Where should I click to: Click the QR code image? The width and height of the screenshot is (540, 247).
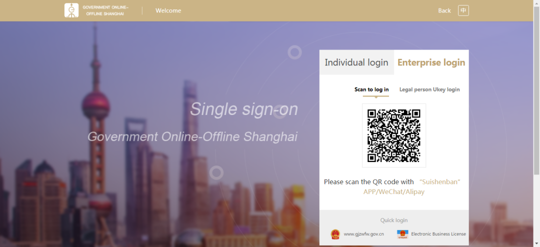coord(394,135)
